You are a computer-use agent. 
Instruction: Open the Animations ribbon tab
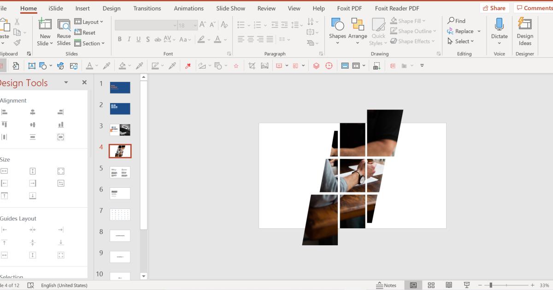click(x=188, y=8)
